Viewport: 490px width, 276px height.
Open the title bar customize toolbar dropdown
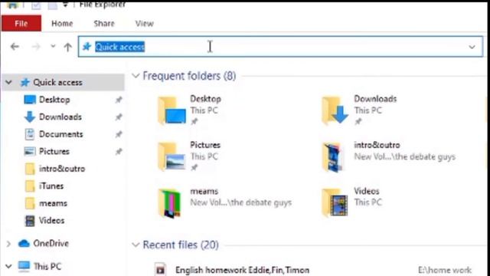coord(65,5)
